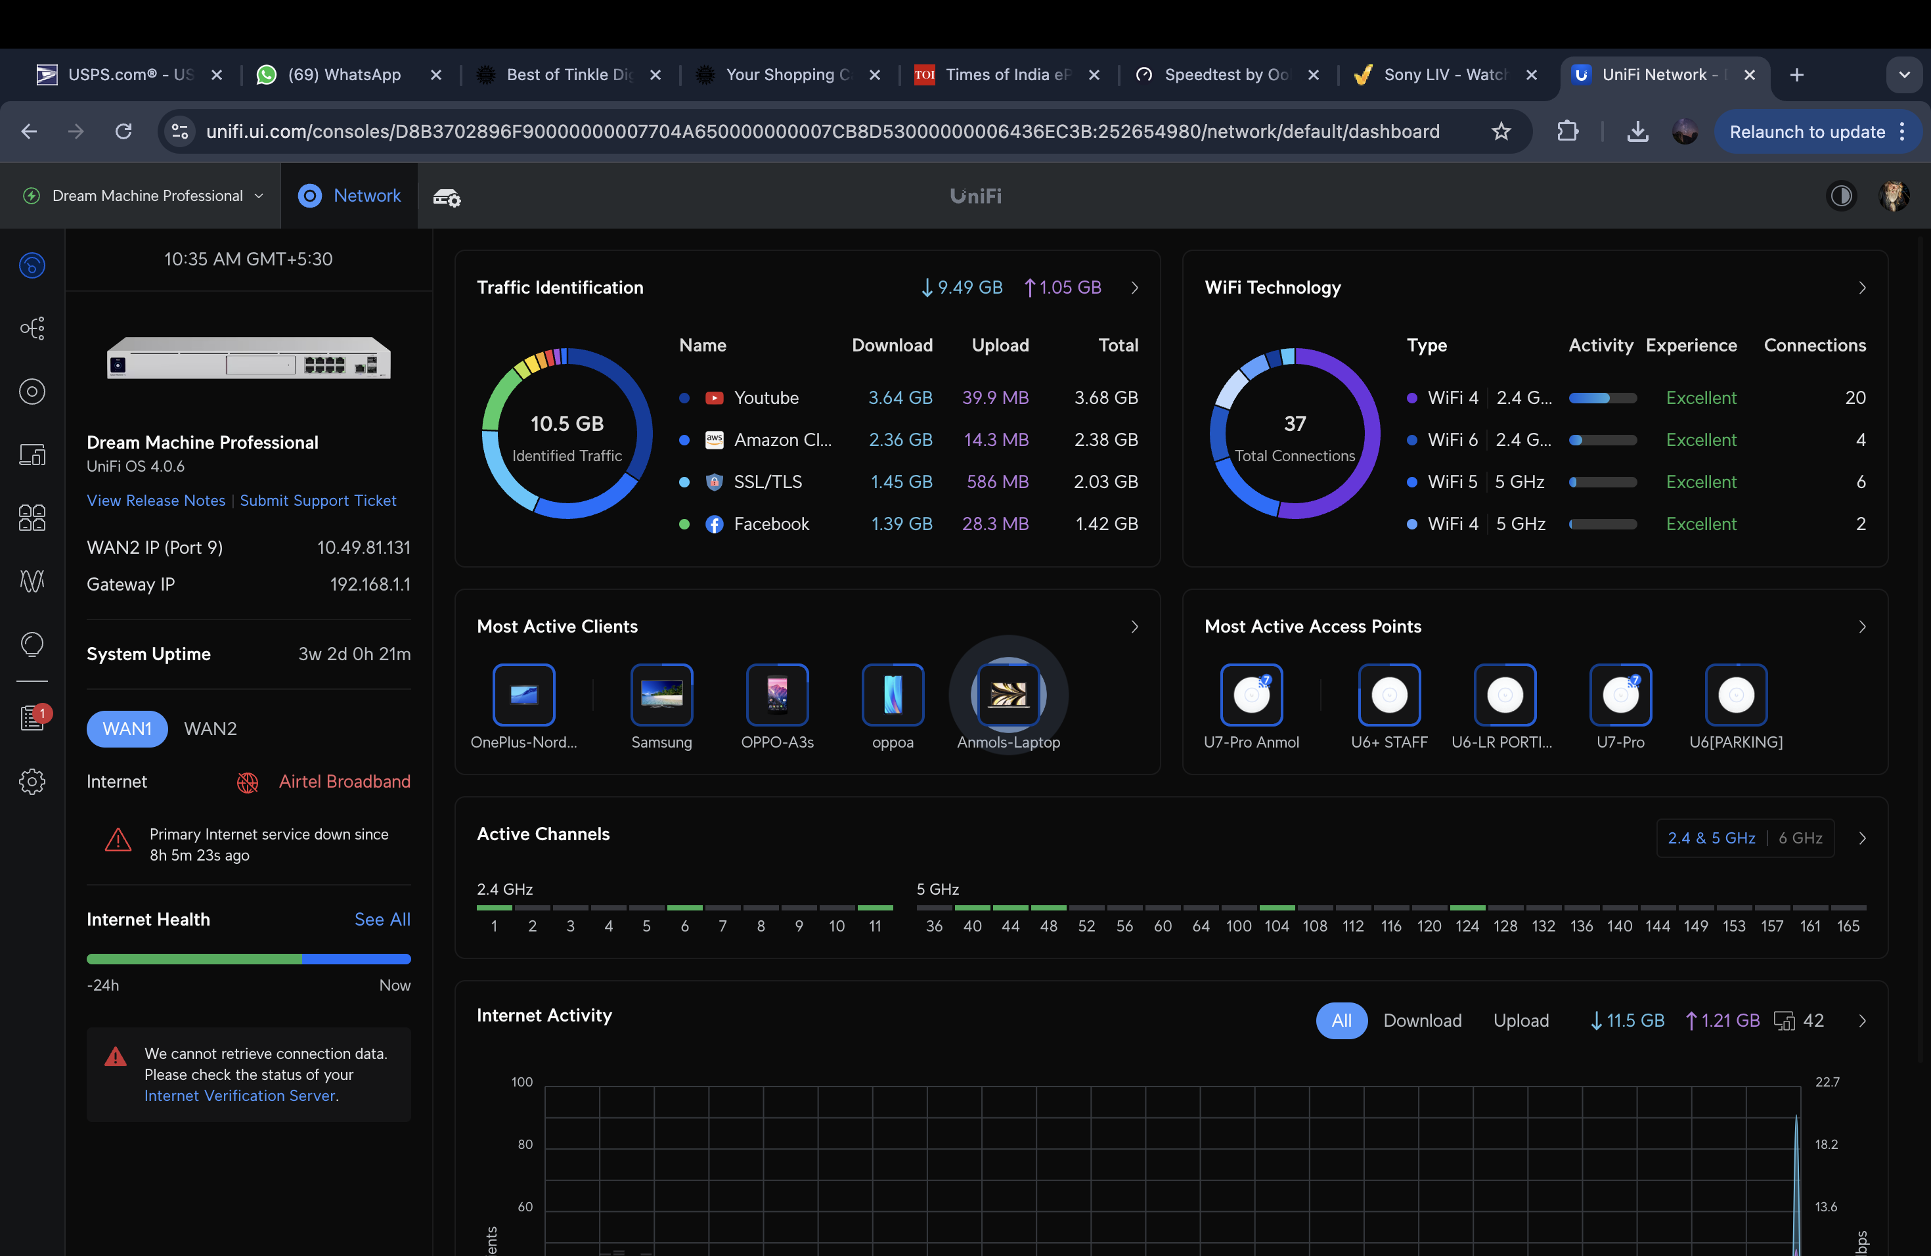Switch to WAN2 connection view
1931x1256 pixels.
click(210, 728)
